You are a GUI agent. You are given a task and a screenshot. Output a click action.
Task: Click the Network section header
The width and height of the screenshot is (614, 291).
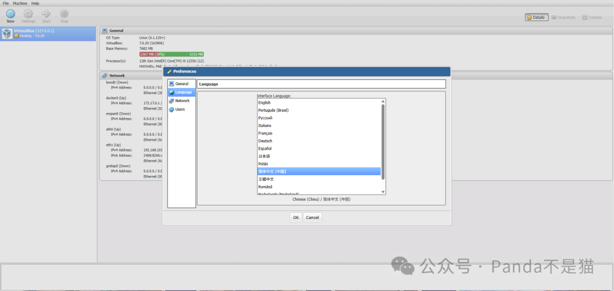coord(355,76)
